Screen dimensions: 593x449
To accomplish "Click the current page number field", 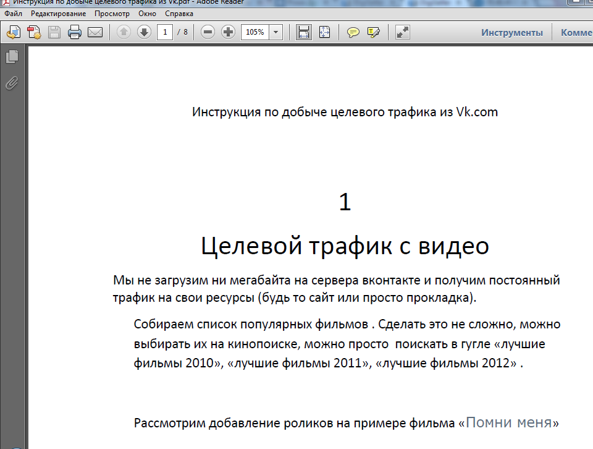I will coord(165,32).
